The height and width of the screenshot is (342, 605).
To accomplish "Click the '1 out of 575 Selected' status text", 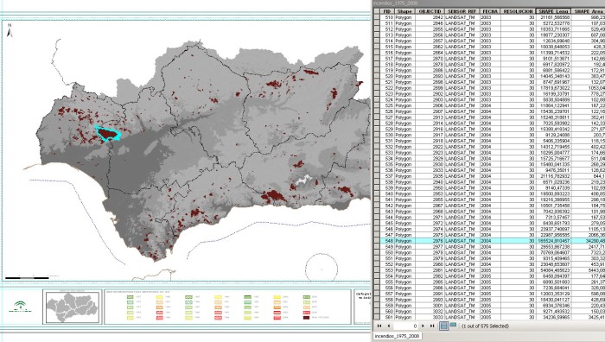I will click(x=486, y=326).
